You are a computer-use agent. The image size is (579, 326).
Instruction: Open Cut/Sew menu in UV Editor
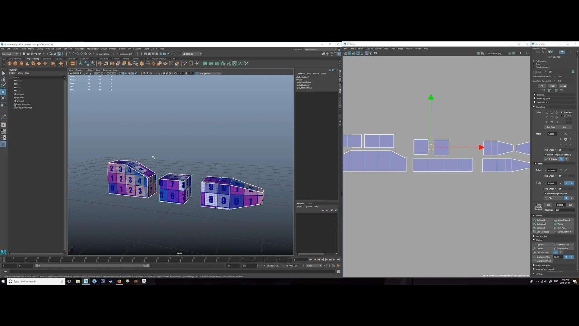click(x=369, y=49)
